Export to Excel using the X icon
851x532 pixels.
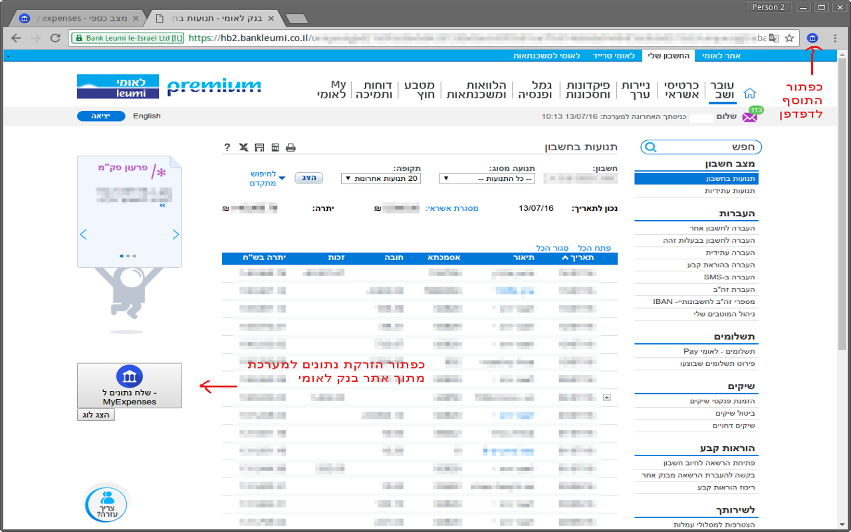pyautogui.click(x=243, y=148)
